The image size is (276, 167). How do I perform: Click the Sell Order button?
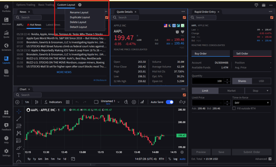point(252,54)
